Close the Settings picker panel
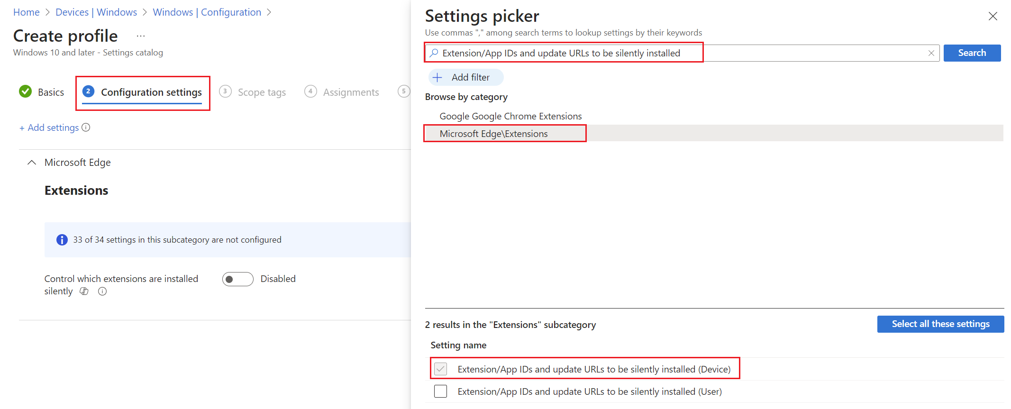Screen dimensions: 1011x409 tap(993, 17)
